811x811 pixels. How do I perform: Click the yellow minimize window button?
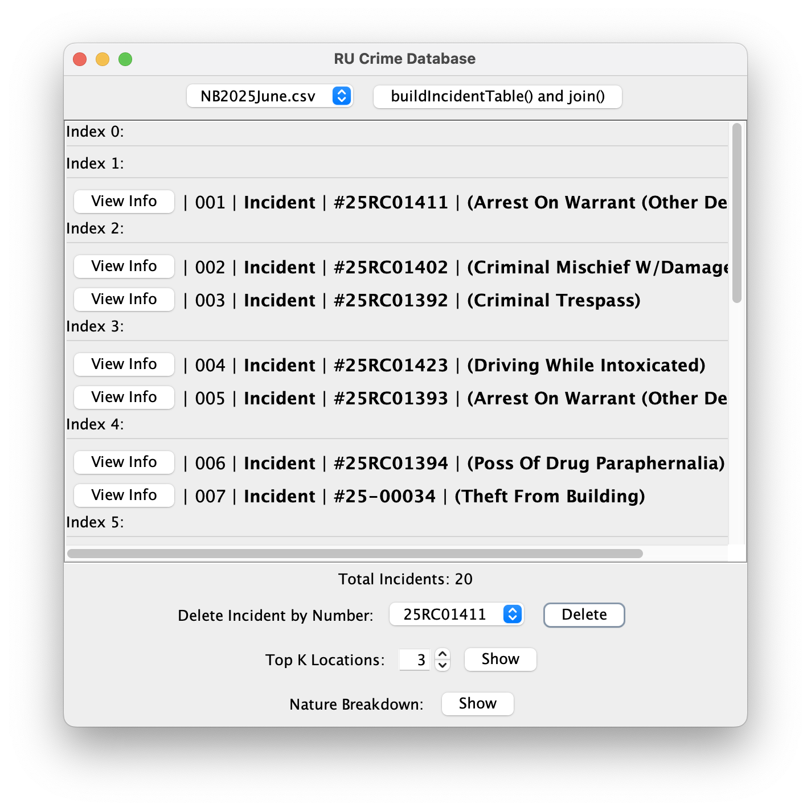pos(103,59)
